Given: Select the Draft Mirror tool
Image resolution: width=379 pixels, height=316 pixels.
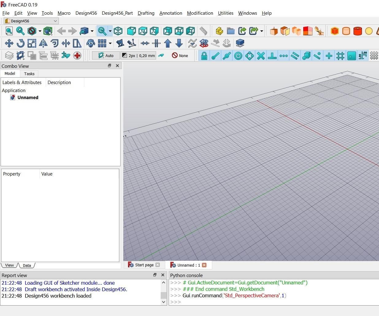Looking at the screenshot, I should 43,43.
